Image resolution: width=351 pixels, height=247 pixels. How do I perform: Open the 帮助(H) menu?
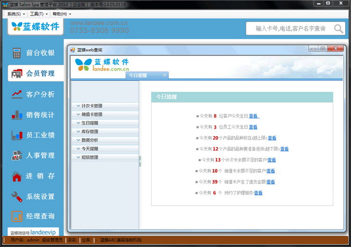tap(62, 14)
